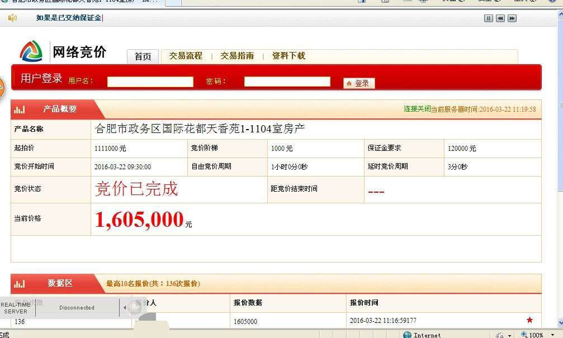Image resolution: width=563 pixels, height=338 pixels.
Task: Go to the 资料下载 tab
Action: click(x=288, y=56)
